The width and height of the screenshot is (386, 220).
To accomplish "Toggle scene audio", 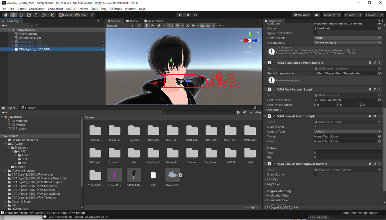I will (153, 26).
